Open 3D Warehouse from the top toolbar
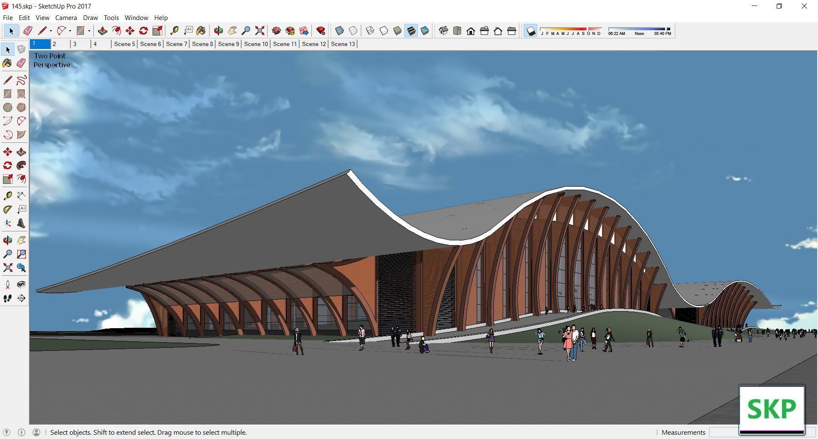 pos(276,31)
